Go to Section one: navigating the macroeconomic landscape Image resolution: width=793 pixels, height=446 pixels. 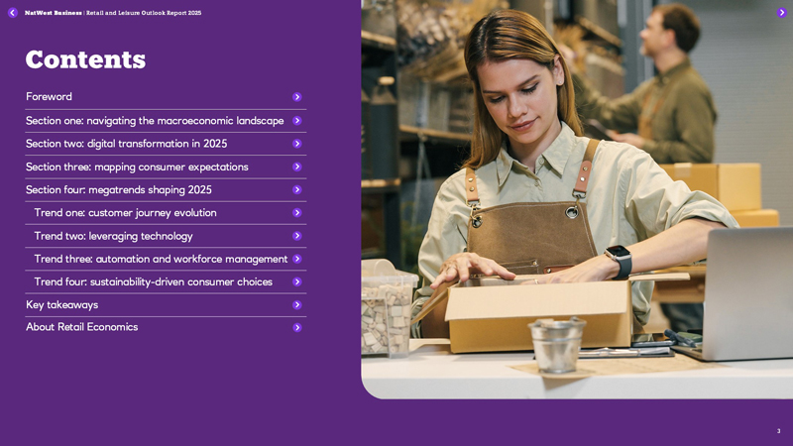155,121
